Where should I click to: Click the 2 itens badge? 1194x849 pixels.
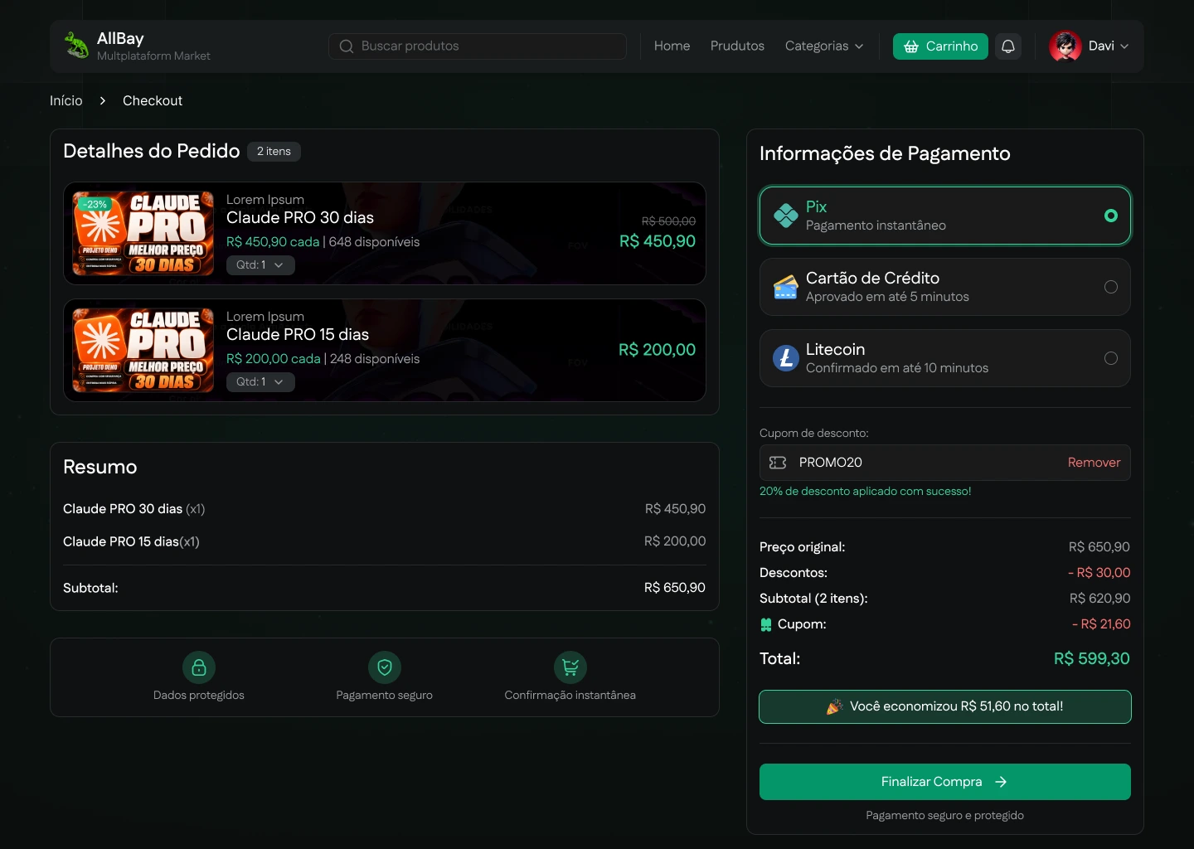[274, 152]
